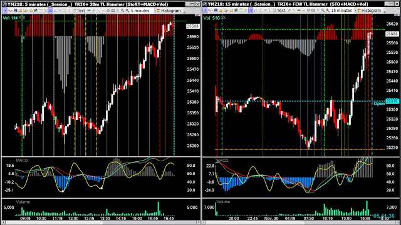This screenshot has height=225, width=401.
Task: Select the diagonal trendline tool in 5 minutes window
Action: click(x=98, y=11)
